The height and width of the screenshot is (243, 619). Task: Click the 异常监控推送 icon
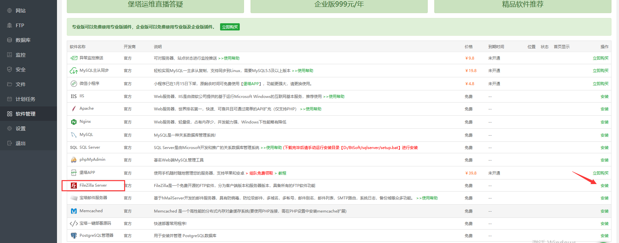click(74, 58)
